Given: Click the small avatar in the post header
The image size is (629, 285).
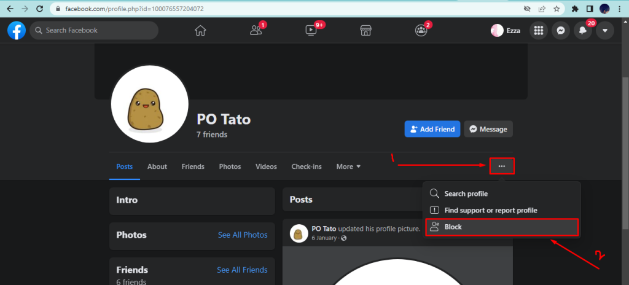Looking at the screenshot, I should point(299,233).
